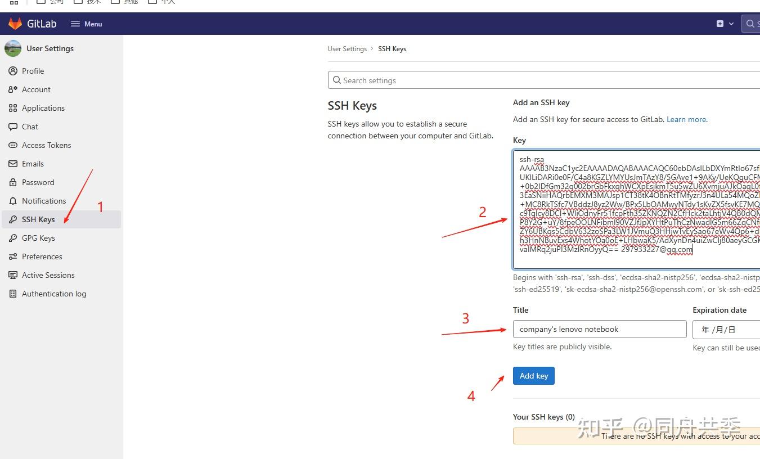Open the Chat settings section

(x=30, y=127)
